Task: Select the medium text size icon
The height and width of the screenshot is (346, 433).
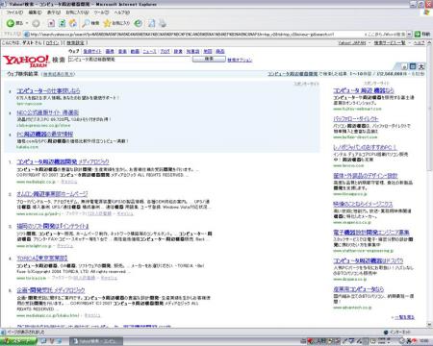Action: coord(413,66)
